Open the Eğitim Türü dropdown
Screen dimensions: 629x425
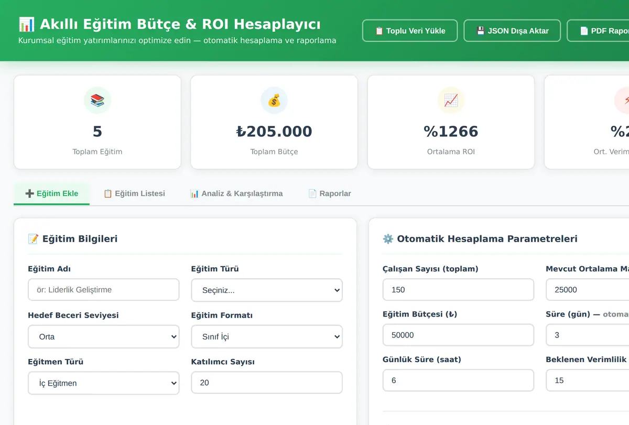(267, 290)
